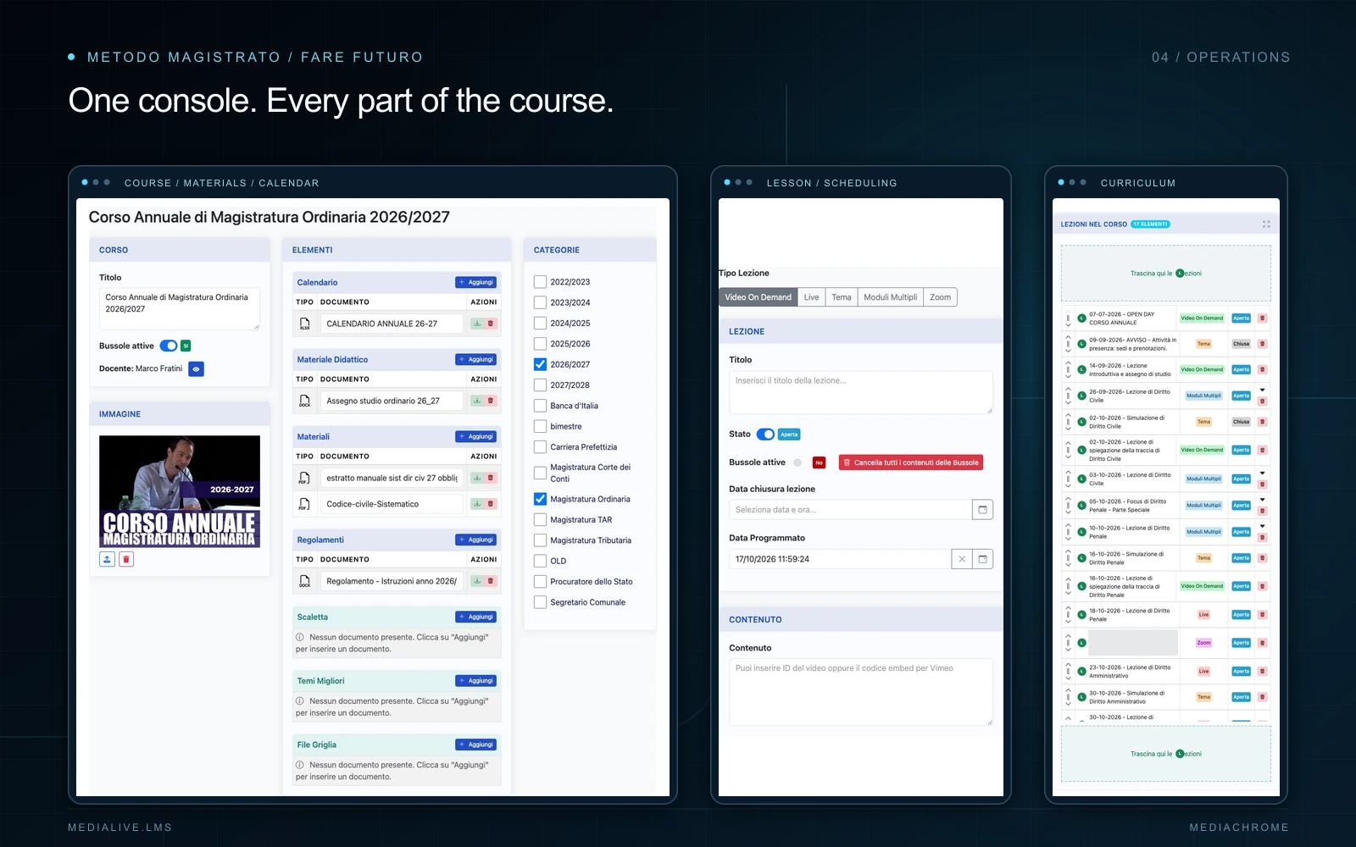Open the calendar picker for Data Programmato
Viewport: 1356px width, 847px height.
click(x=982, y=559)
